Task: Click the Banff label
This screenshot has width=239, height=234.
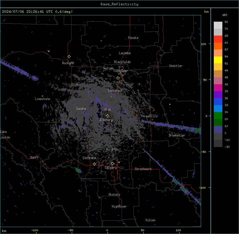Action: 34,158
